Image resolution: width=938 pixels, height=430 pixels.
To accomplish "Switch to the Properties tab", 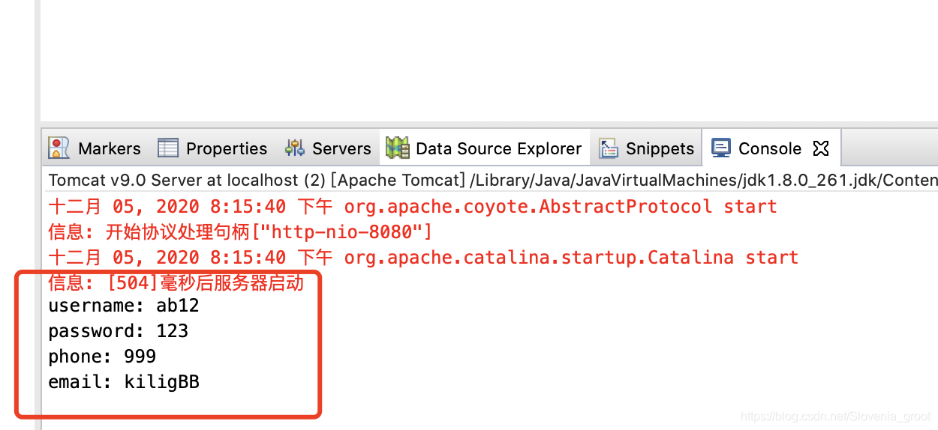I will pos(212,148).
